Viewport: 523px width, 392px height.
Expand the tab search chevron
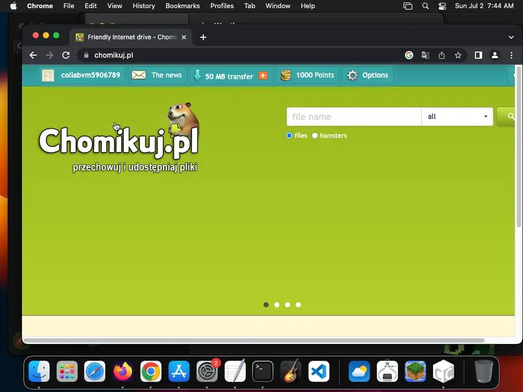pos(511,37)
